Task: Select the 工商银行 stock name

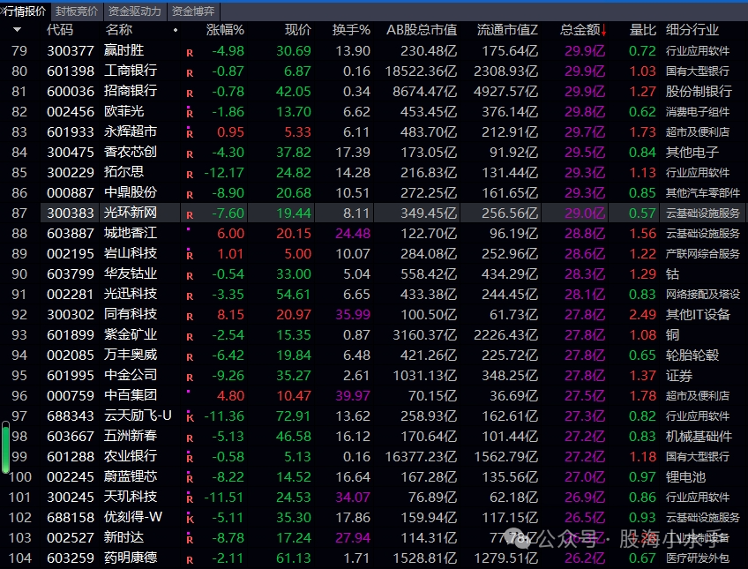Action: [x=131, y=71]
